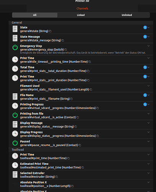The image size is (156, 192).
Task: Click the Printing from file power icon
Action: coord(15,115)
